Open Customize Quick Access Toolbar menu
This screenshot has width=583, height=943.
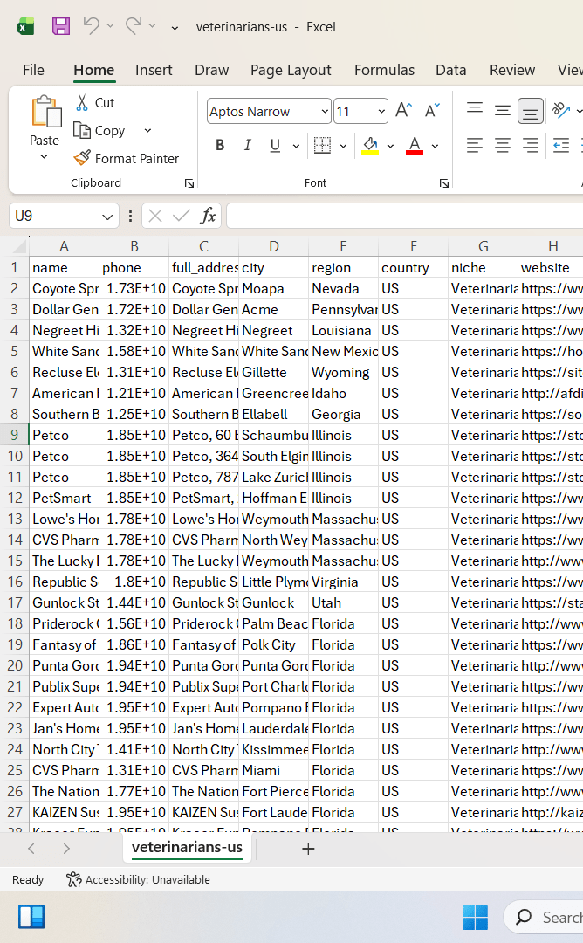point(175,27)
